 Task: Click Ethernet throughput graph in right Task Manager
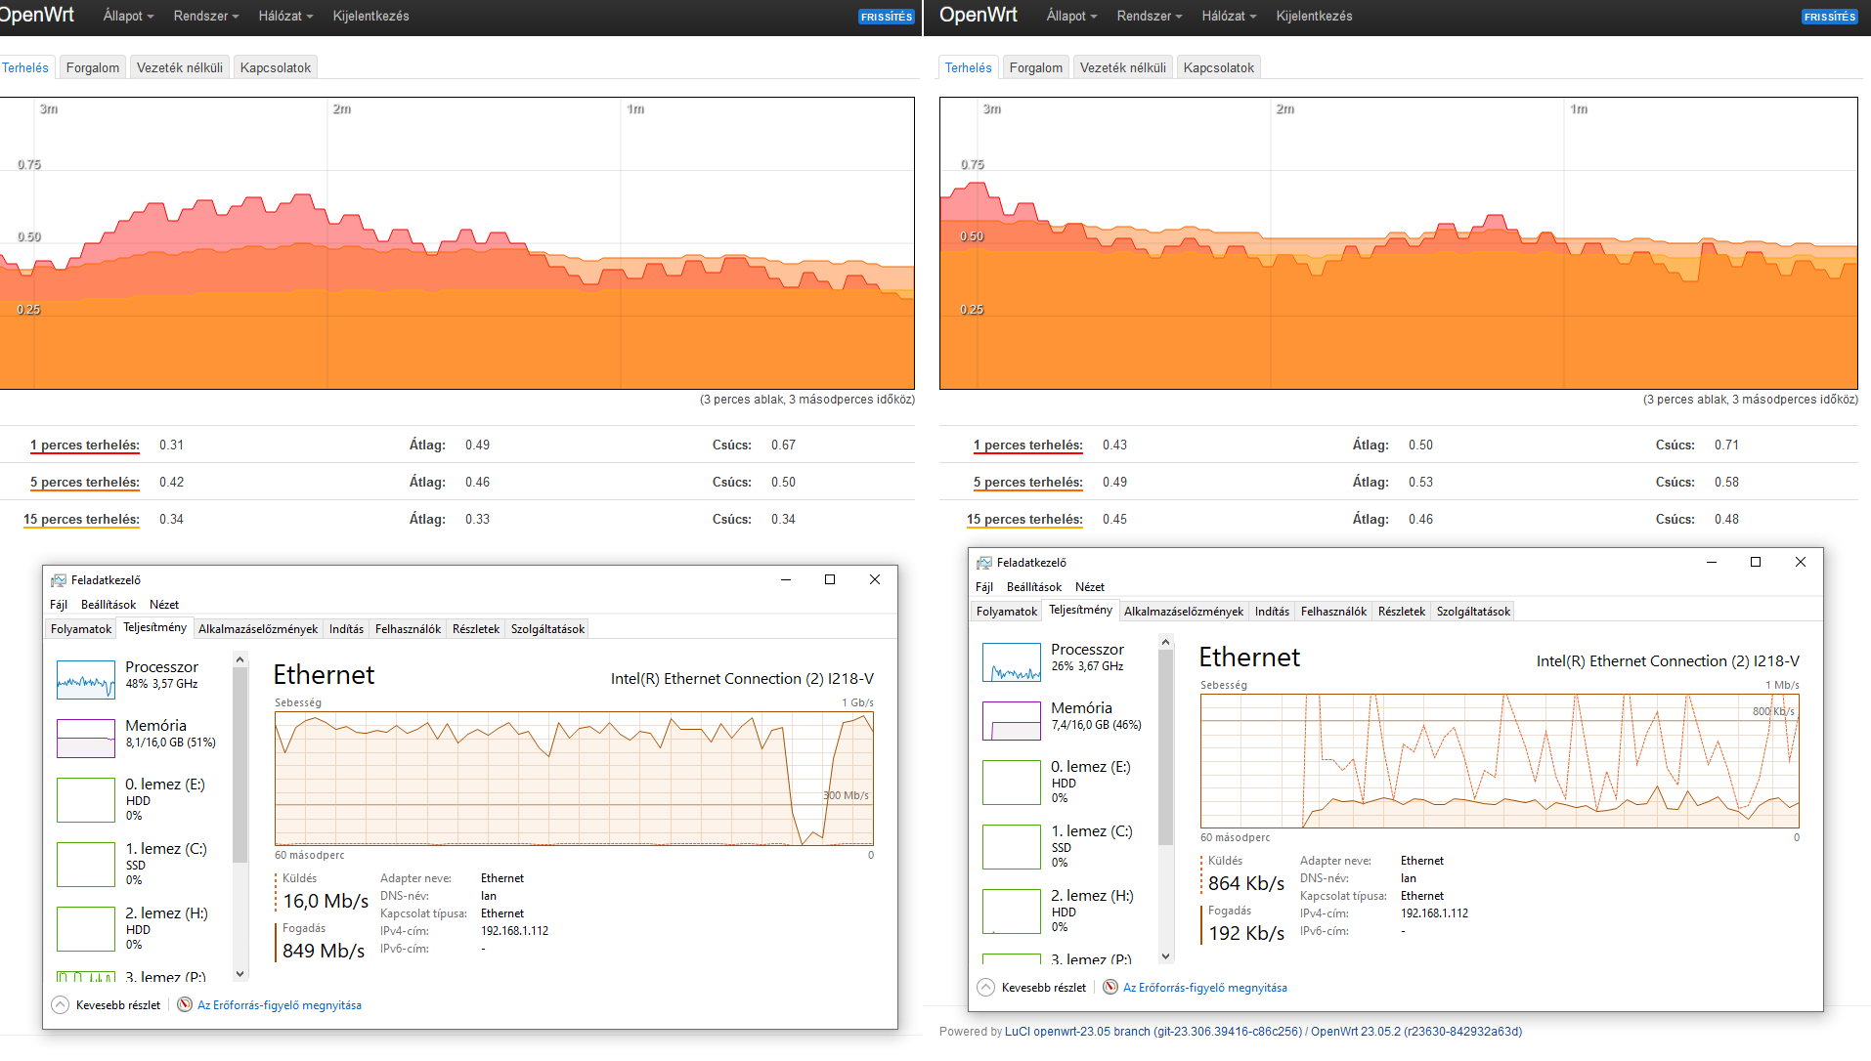[x=1500, y=761]
